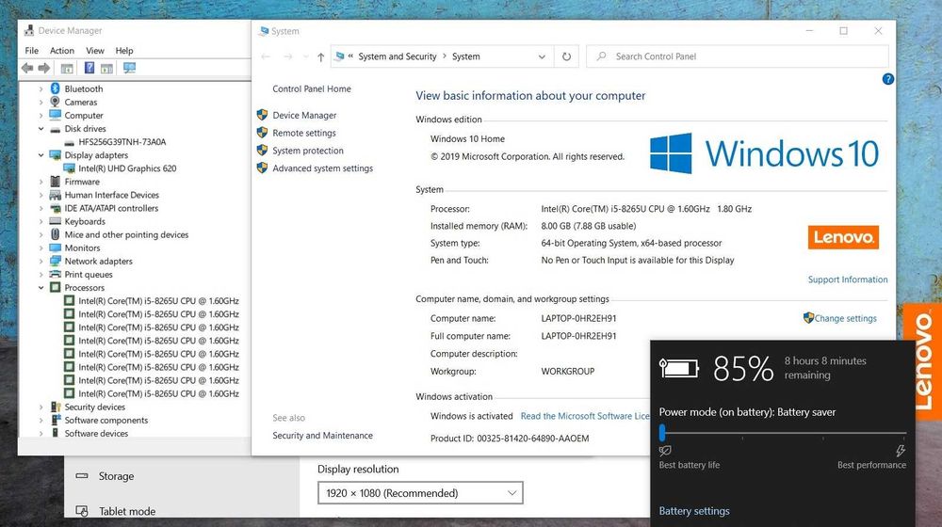942x527 pixels.
Task: Collapse the Display adapters node
Action: pyautogui.click(x=41, y=155)
